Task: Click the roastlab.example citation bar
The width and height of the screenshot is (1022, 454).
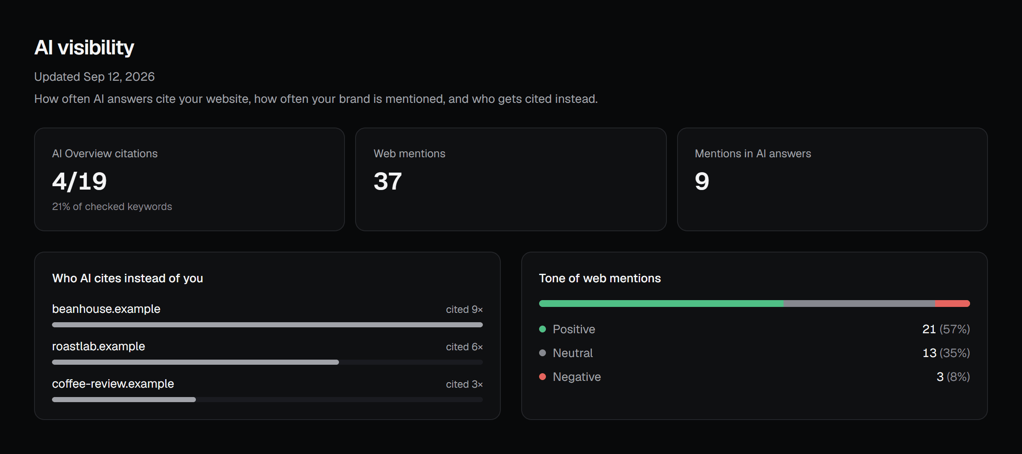Action: [x=267, y=362]
